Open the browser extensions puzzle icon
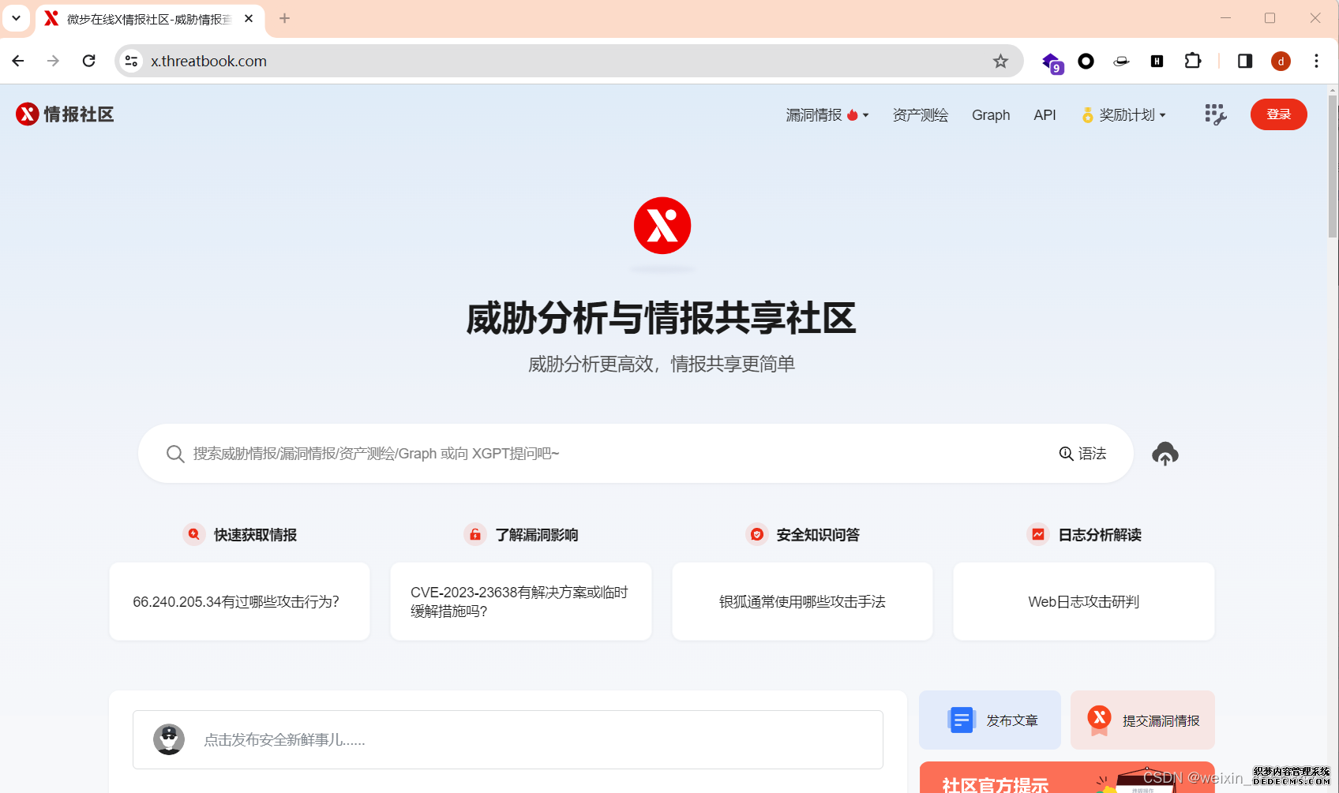 pos(1192,62)
